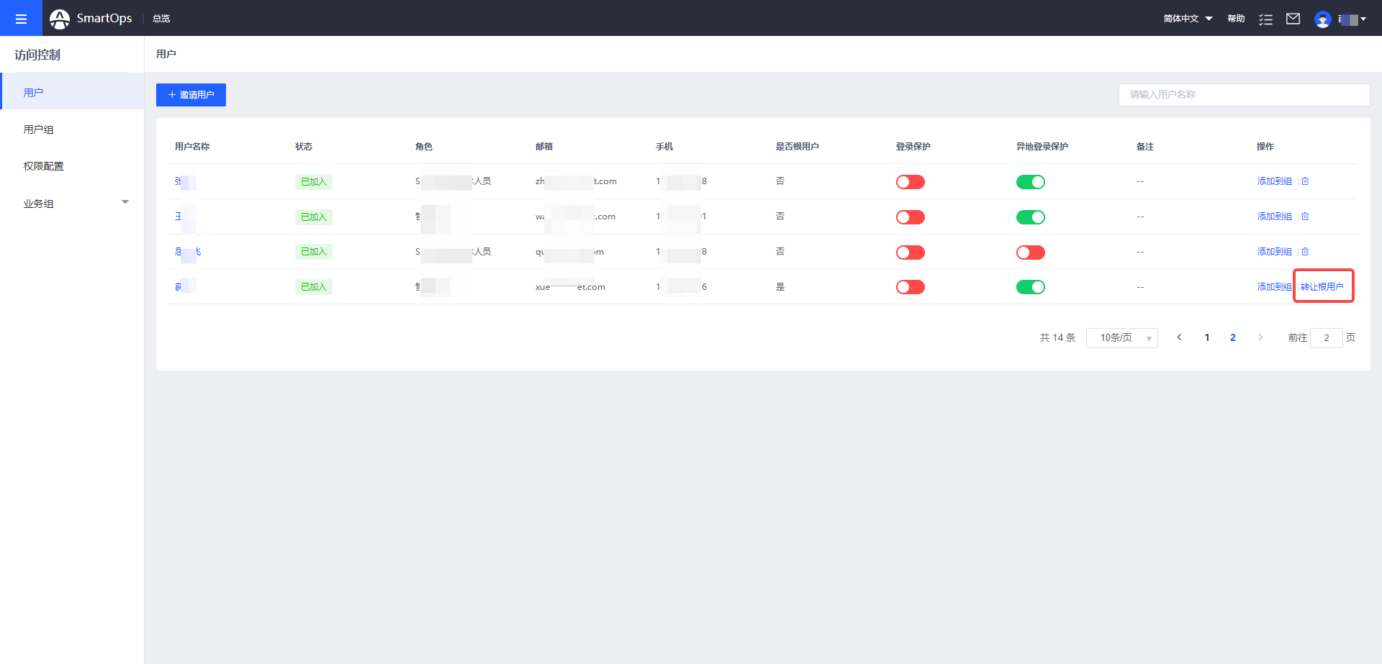Disable 异地登录保护 toggle in second row

click(x=1030, y=217)
